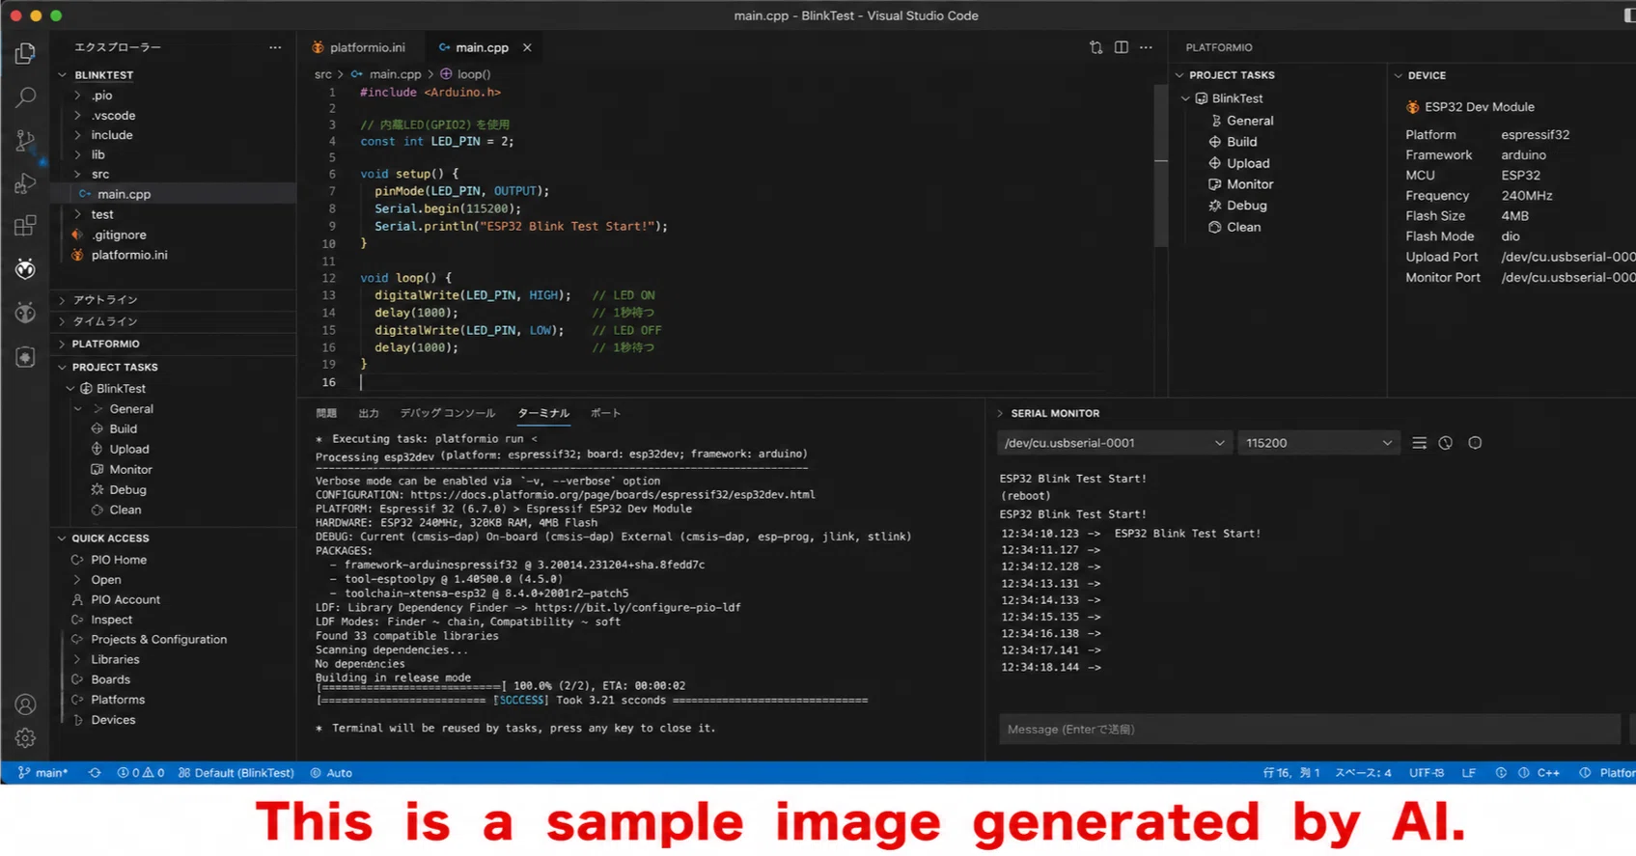Click the Default (BlinkTest) environment in status bar
The image size is (1636, 856).
coord(236,773)
